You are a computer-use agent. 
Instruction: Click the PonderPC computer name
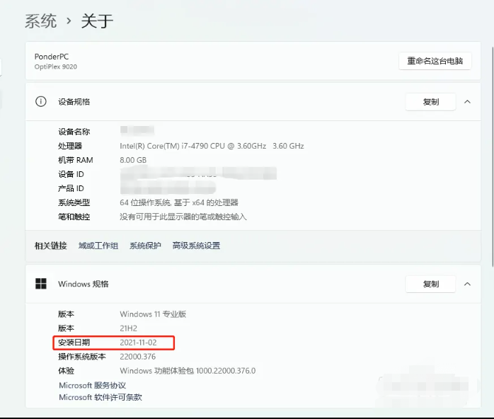tap(52, 57)
